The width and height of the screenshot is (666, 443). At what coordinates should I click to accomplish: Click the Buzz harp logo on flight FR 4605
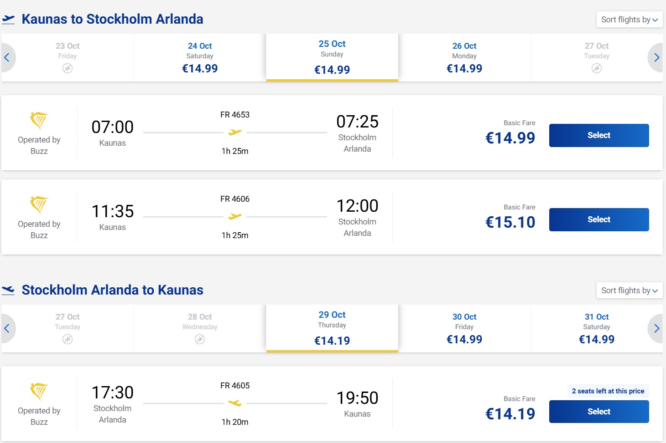pyautogui.click(x=39, y=392)
